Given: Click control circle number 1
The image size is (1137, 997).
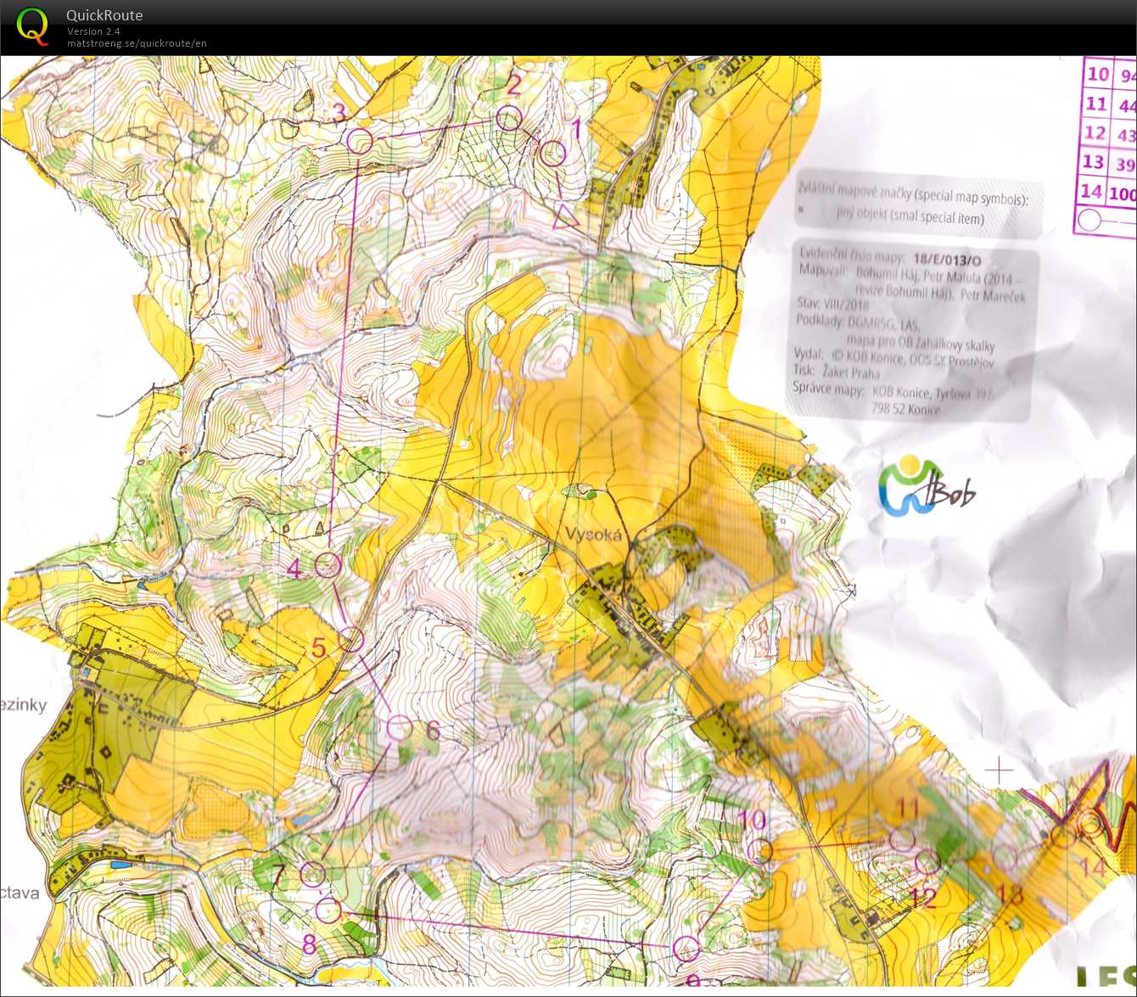Looking at the screenshot, I should (x=553, y=154).
